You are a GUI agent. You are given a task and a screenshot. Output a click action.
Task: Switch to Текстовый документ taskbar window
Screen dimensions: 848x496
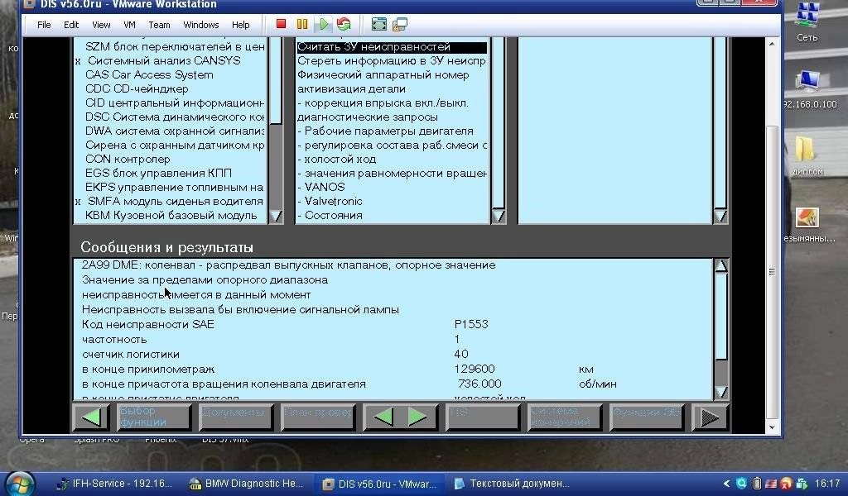(x=511, y=484)
